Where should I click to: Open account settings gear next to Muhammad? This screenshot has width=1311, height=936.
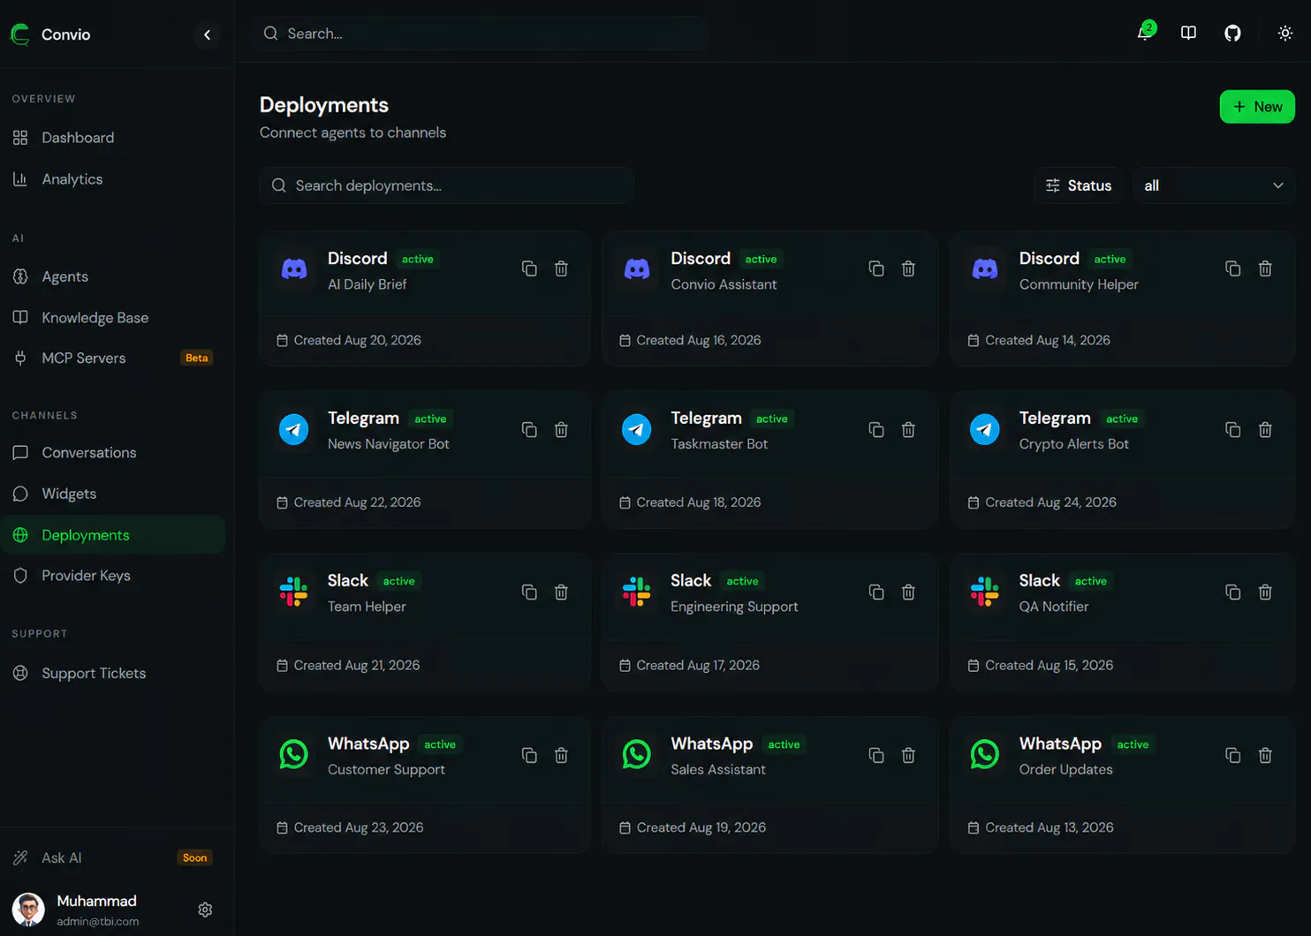205,910
